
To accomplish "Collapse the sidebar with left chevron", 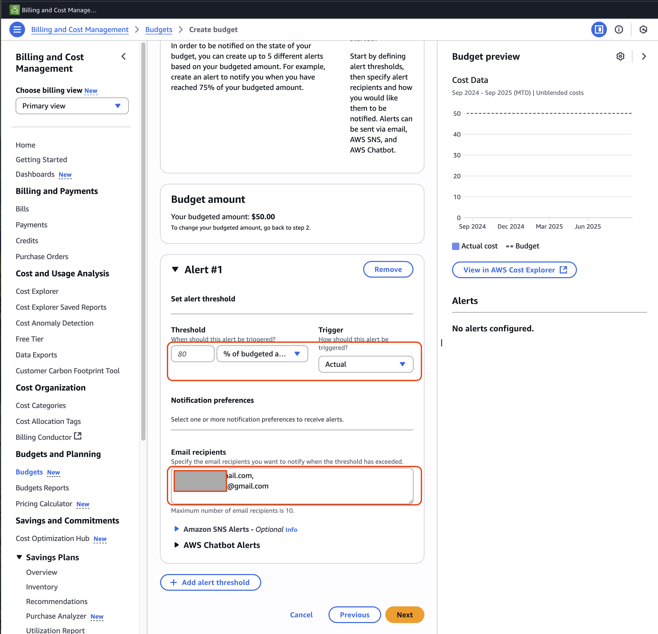I will [124, 56].
